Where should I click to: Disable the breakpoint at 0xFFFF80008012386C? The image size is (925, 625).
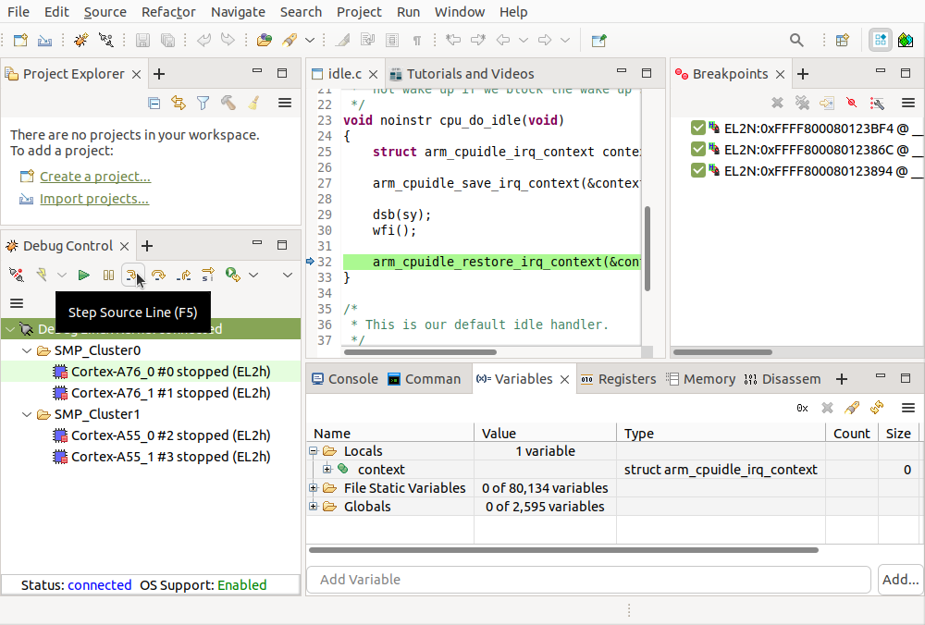pos(698,149)
